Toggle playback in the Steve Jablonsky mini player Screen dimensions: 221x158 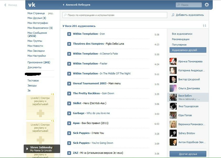coord(27,149)
